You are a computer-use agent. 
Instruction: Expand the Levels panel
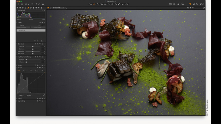pyautogui.click(x=20, y=65)
